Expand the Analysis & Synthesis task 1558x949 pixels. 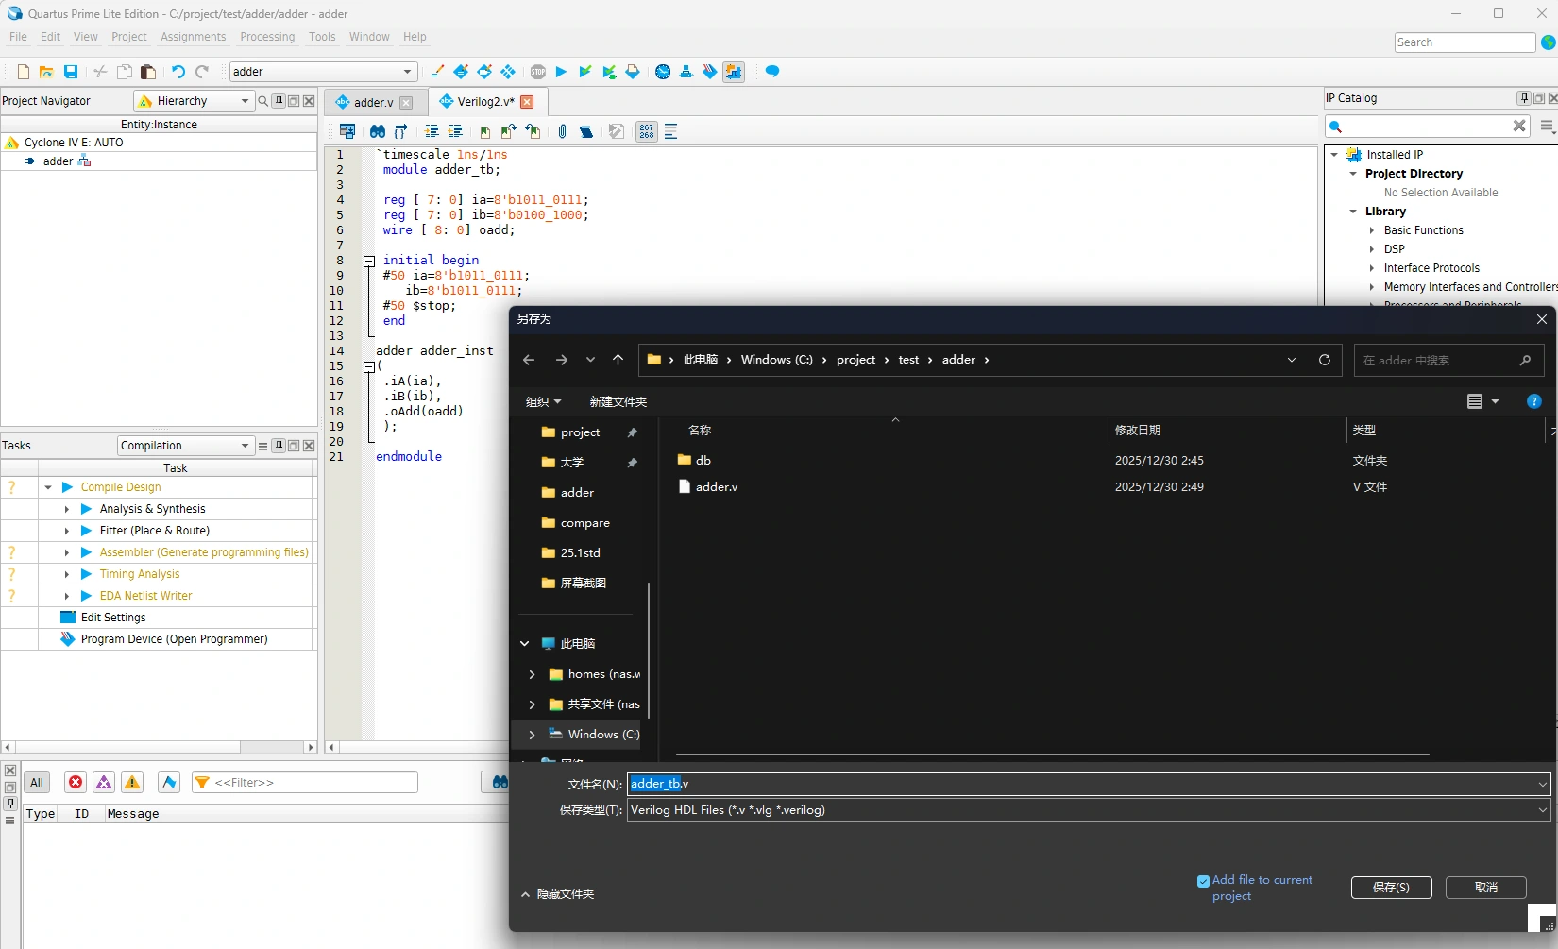67,509
